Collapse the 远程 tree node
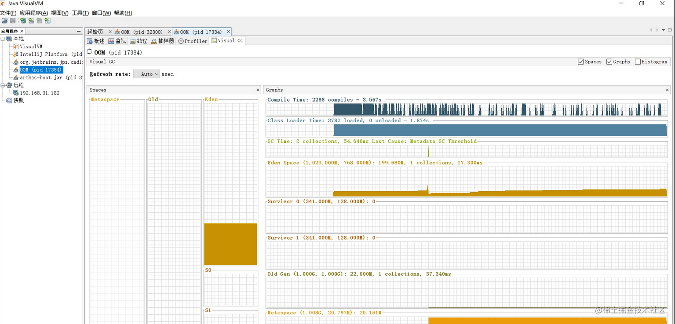The height and width of the screenshot is (324, 675). pyautogui.click(x=3, y=85)
